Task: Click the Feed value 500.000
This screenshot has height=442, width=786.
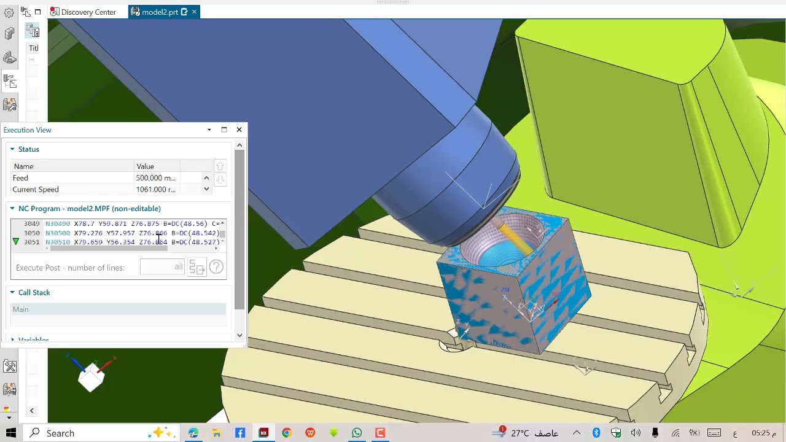Action: pyautogui.click(x=155, y=178)
